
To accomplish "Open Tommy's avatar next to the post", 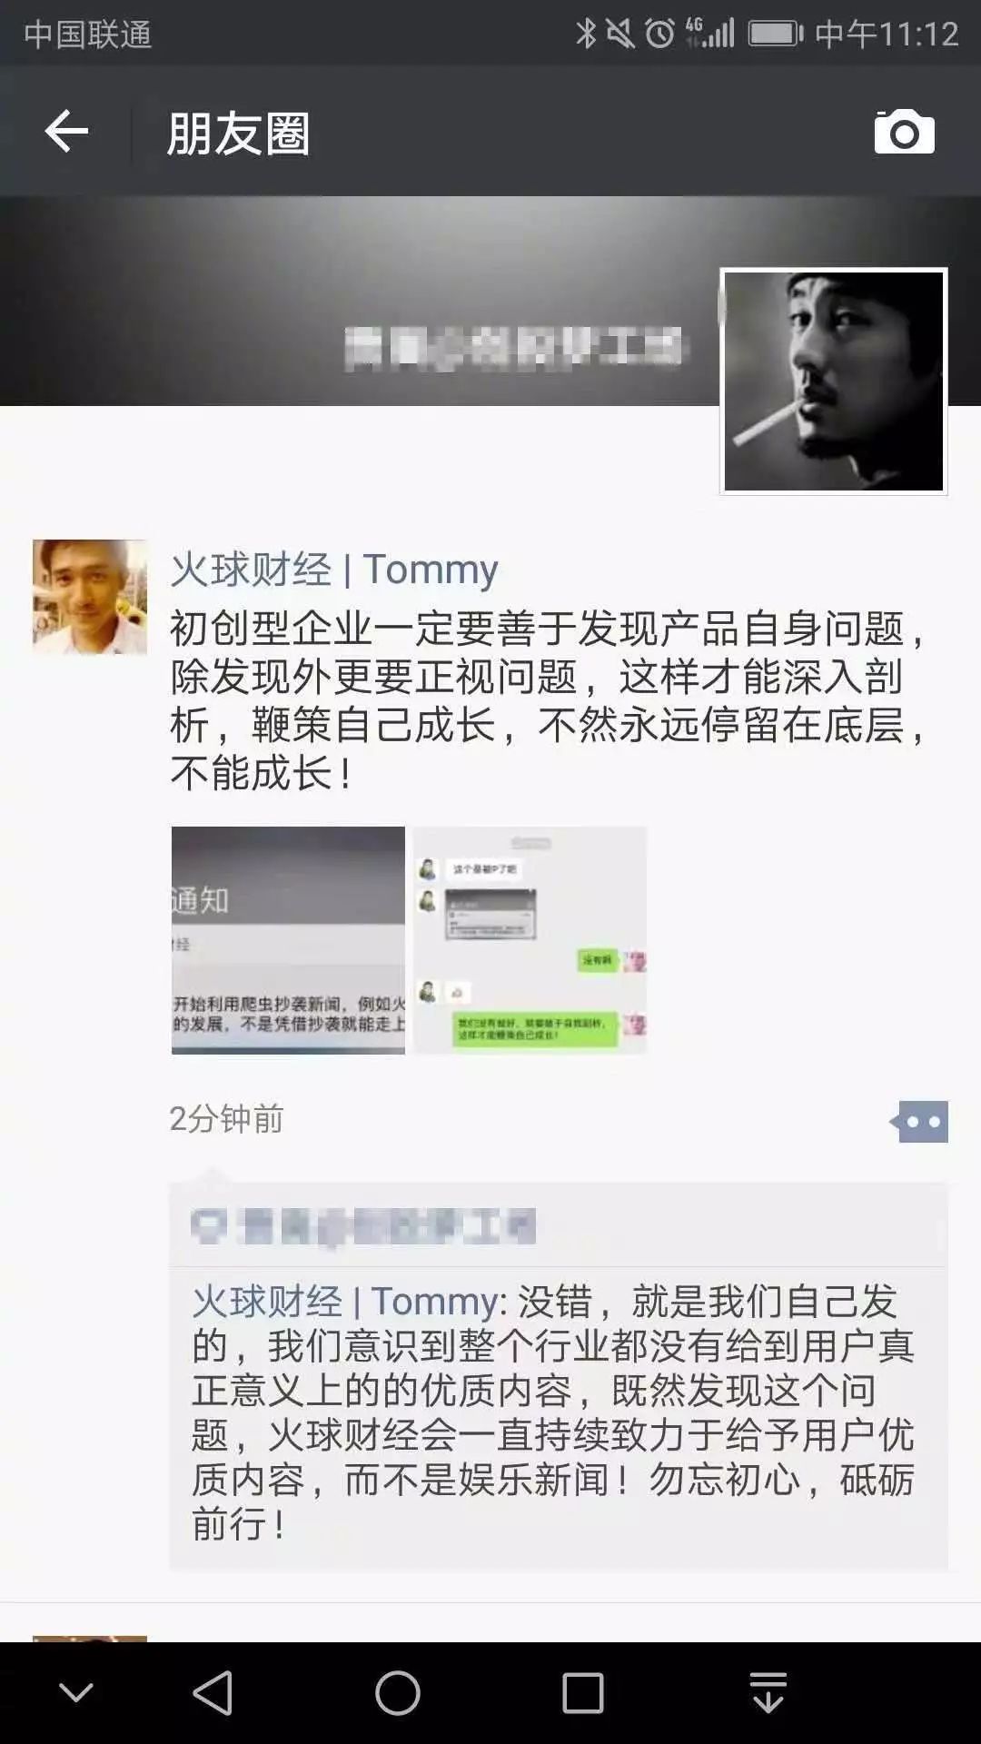I will (90, 597).
